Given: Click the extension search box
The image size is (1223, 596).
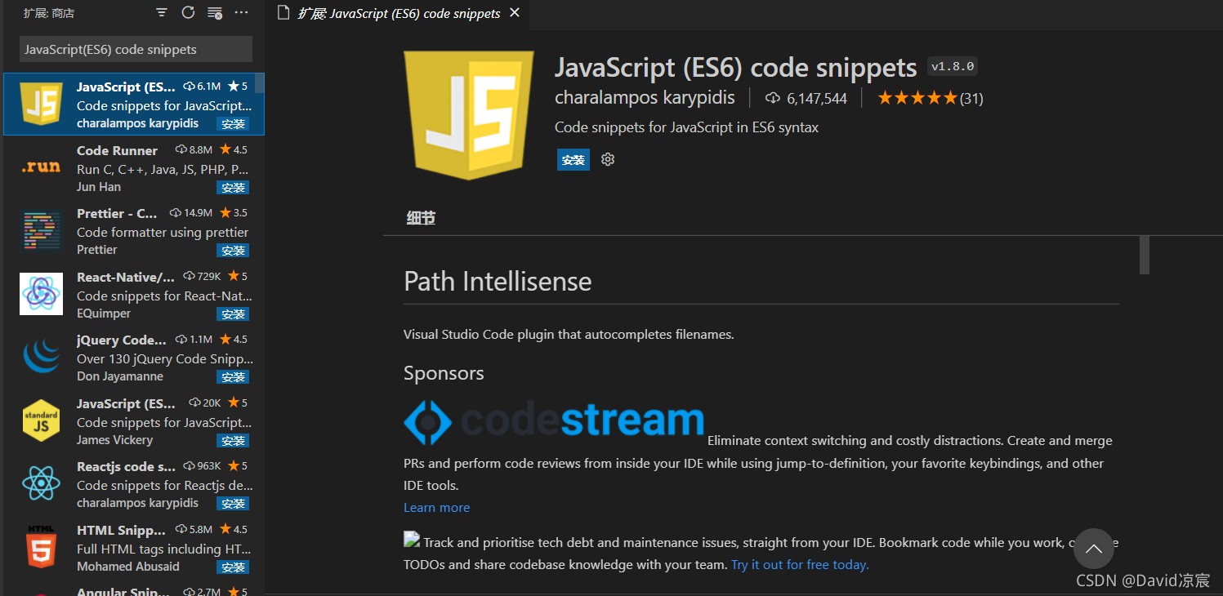Looking at the screenshot, I should point(136,49).
